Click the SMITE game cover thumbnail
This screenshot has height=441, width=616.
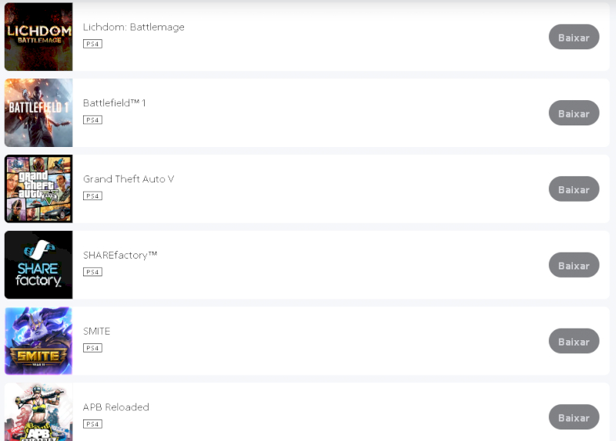(38, 341)
